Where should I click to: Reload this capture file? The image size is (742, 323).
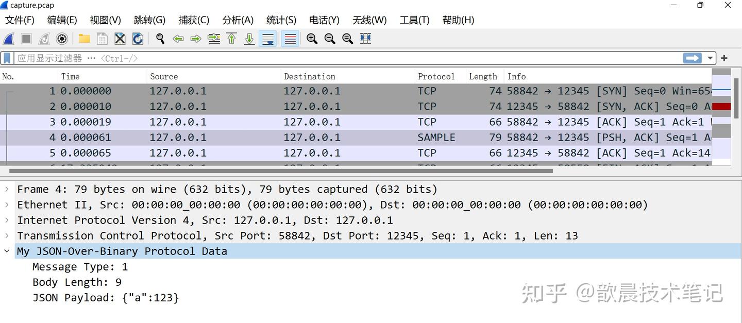(x=138, y=39)
